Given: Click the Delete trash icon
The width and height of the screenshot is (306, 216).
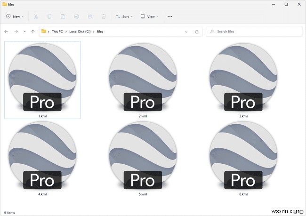Looking at the screenshot, I should (x=104, y=16).
